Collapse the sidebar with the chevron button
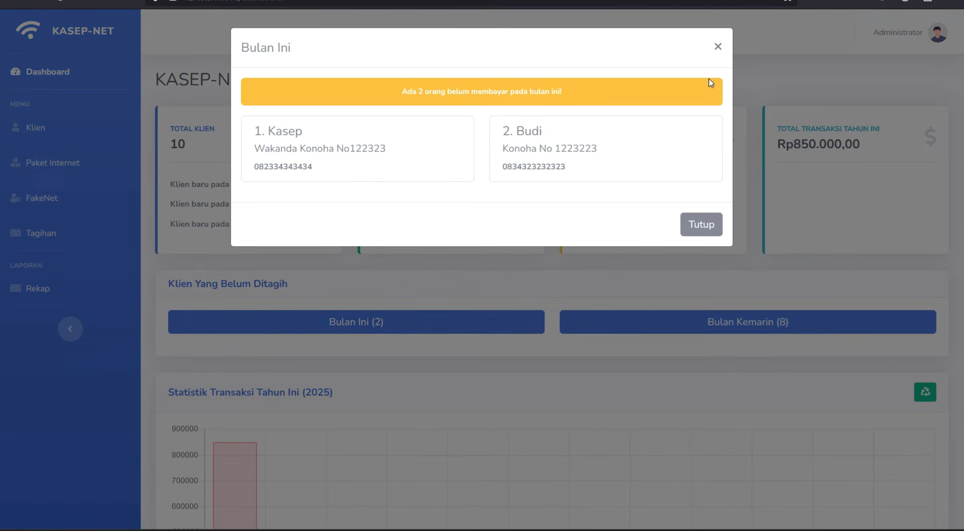Viewport: 964px width, 531px height. (x=70, y=329)
